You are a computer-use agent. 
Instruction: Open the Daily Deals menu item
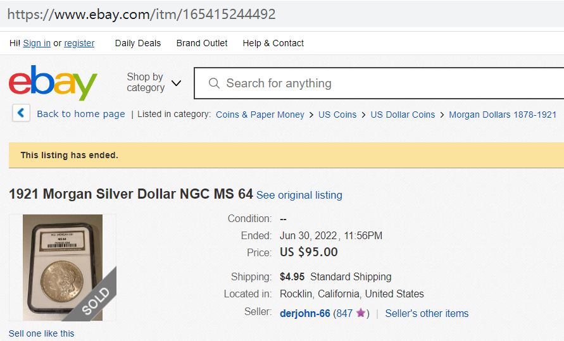[x=138, y=43]
